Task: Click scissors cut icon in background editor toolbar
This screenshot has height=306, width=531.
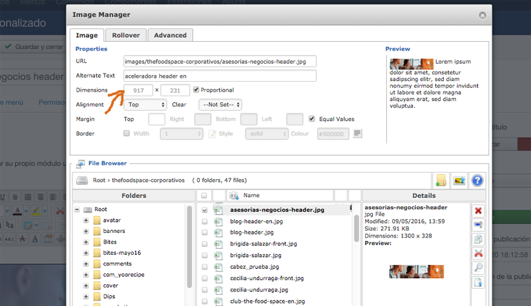Action: point(60,210)
